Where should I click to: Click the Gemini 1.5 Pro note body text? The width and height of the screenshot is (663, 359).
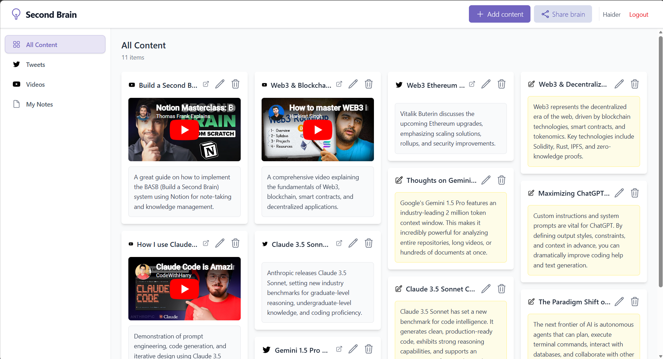pyautogui.click(x=448, y=227)
